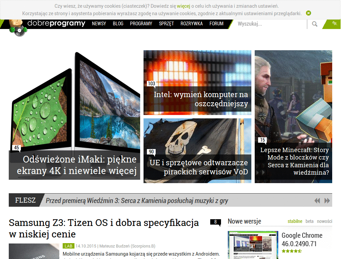The width and height of the screenshot is (345, 259).
Task: Open the BLOG menu
Action: tap(118, 24)
